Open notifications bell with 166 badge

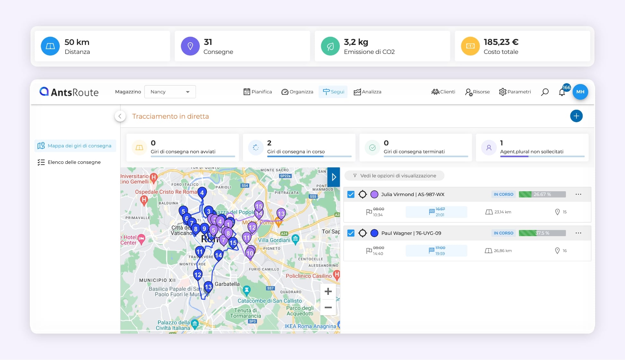tap(562, 92)
